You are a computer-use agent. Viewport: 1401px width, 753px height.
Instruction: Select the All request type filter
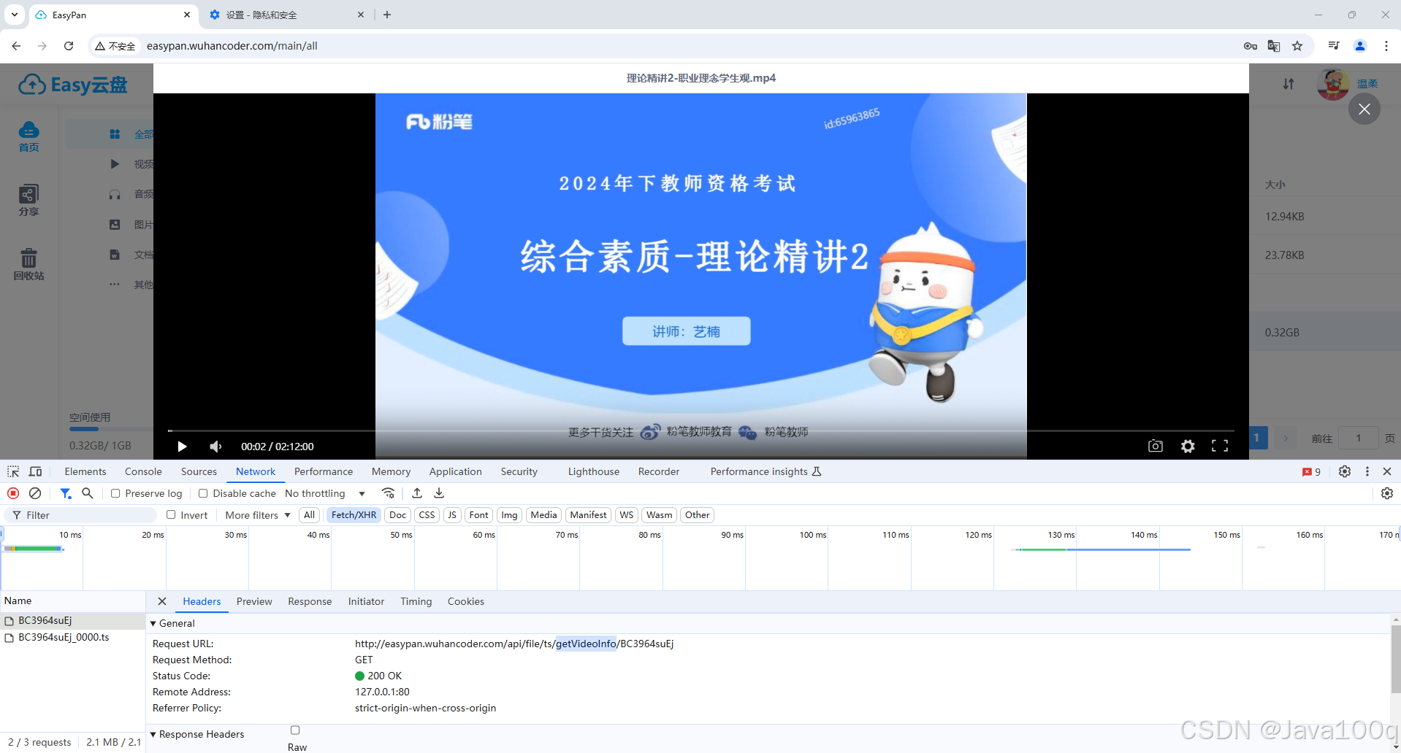tap(310, 515)
